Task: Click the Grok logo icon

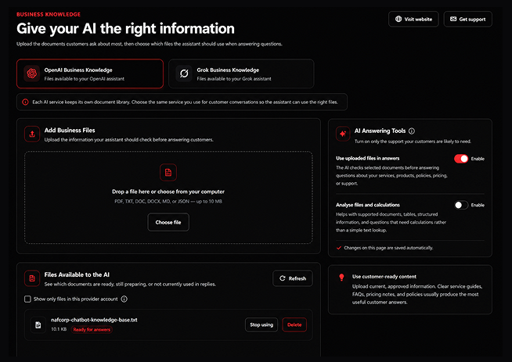Action: tap(184, 73)
